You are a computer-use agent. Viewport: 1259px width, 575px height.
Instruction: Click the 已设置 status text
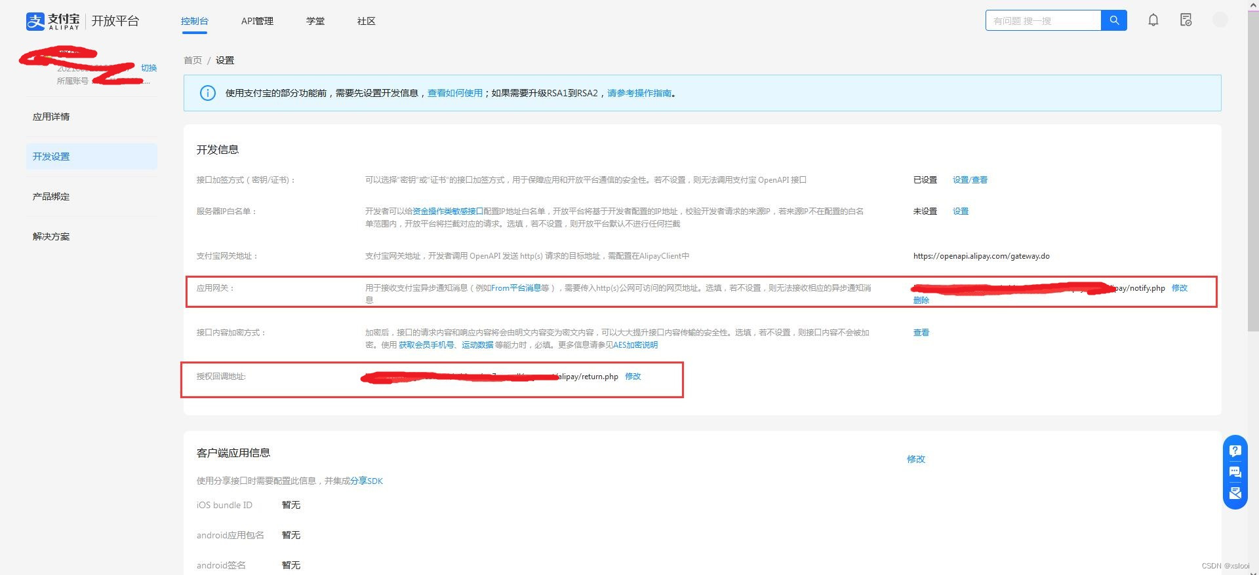pyautogui.click(x=925, y=179)
